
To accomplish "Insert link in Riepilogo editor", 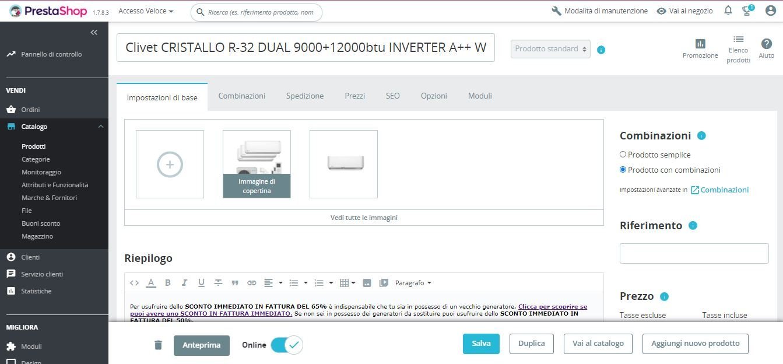I will (x=252, y=283).
